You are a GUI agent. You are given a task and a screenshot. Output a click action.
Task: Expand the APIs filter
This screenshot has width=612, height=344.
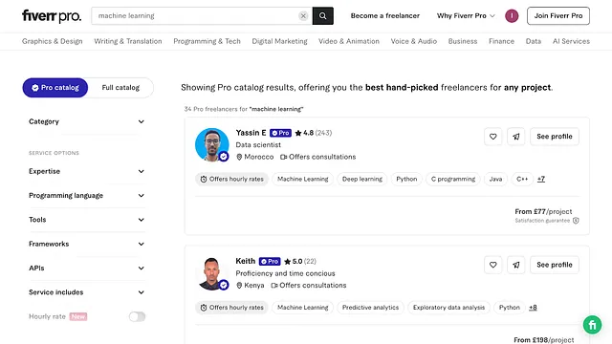[x=87, y=268]
